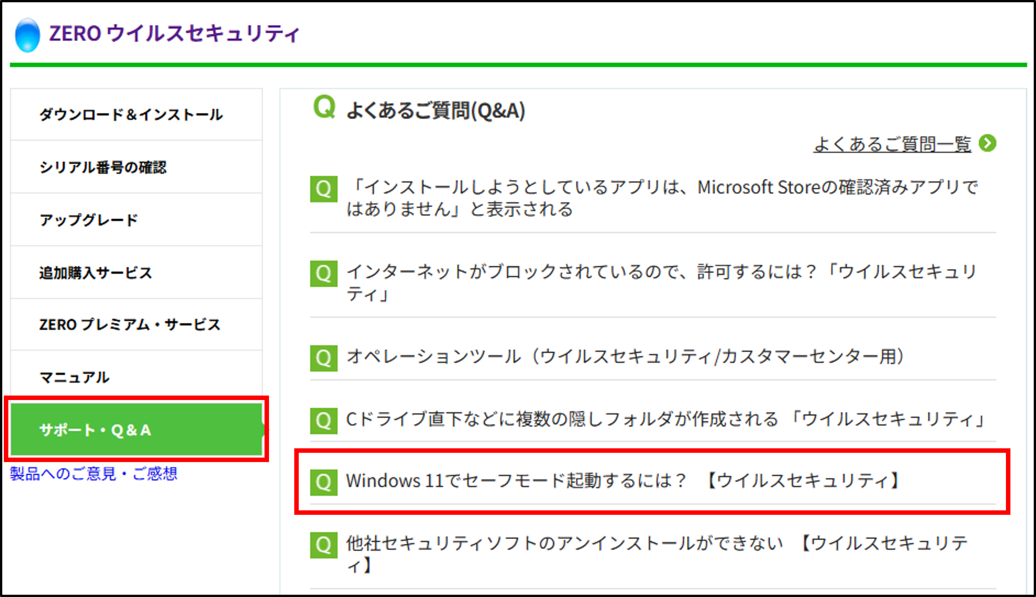The width and height of the screenshot is (1036, 597).
Task: Open ZERO プレミアム・サービス menu item
Action: (x=136, y=324)
